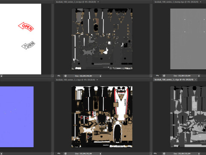Click the dark texture canvas in _m.tga window

[102, 39]
